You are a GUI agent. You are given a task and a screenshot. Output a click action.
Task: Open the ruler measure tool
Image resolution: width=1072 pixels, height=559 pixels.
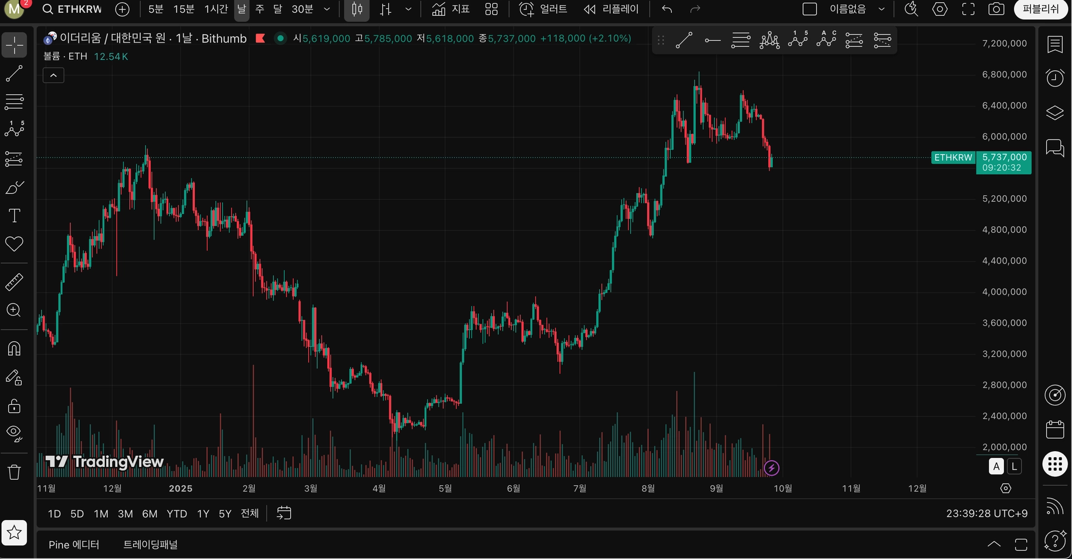(x=14, y=281)
